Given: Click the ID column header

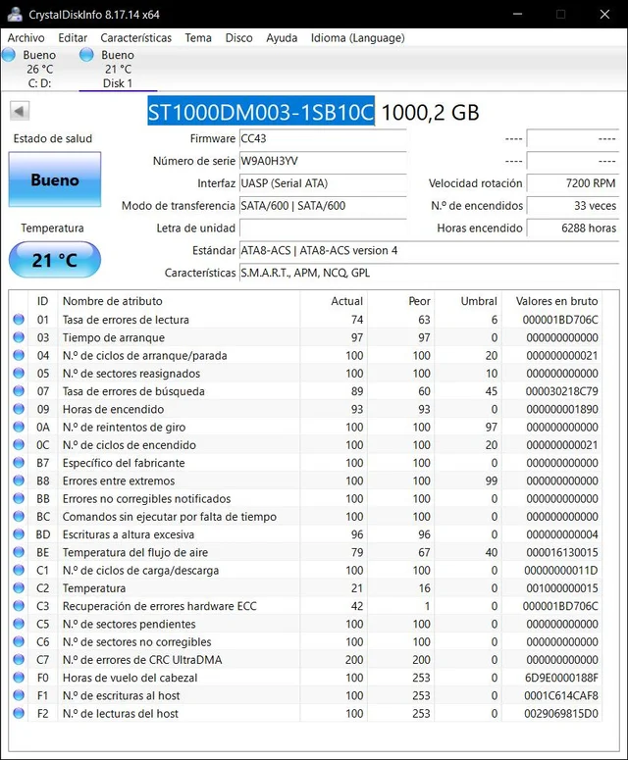Looking at the screenshot, I should [42, 301].
